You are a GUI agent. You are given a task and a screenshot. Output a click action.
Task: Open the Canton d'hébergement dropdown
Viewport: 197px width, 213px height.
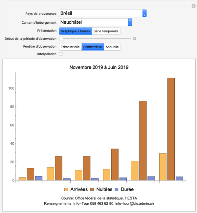coord(130,22)
